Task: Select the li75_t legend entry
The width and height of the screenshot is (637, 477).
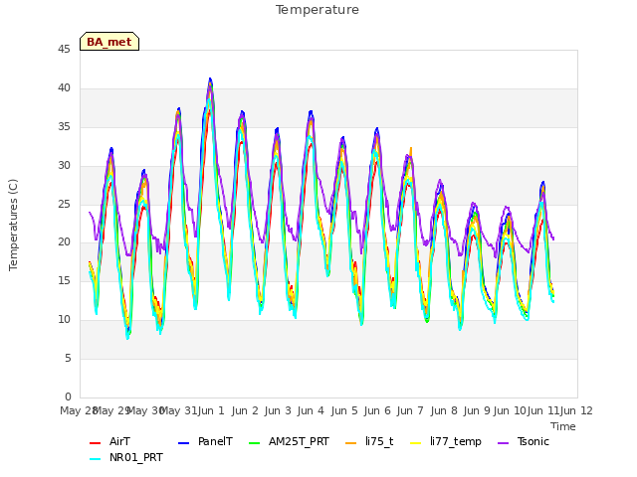Action: click(x=369, y=441)
